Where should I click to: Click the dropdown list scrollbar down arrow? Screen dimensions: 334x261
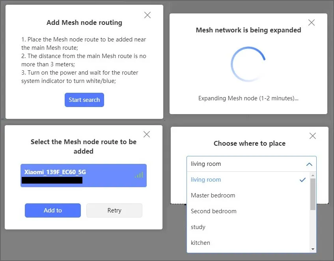pos(313,249)
